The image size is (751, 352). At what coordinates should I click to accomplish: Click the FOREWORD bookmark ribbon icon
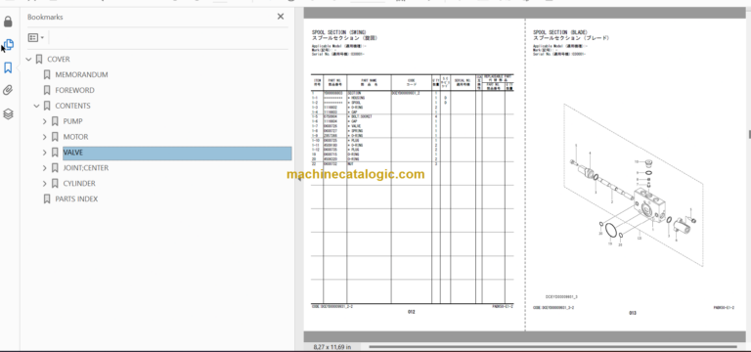coord(47,90)
